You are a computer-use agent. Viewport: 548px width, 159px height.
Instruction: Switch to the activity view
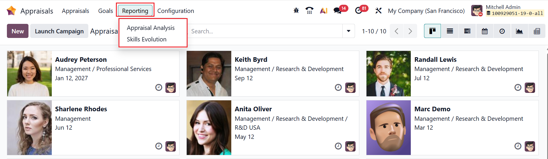[502, 31]
